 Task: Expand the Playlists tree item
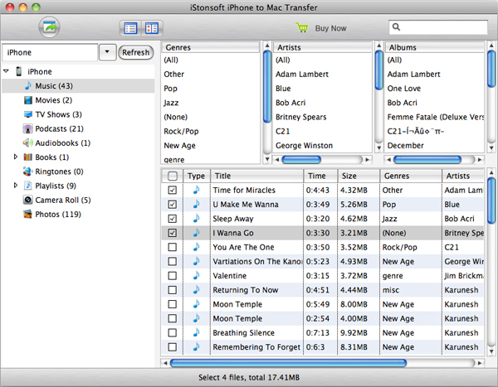coord(16,186)
